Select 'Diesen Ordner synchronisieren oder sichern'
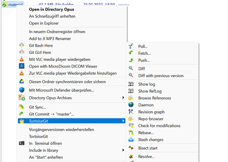228x162 pixels. pos(67,82)
